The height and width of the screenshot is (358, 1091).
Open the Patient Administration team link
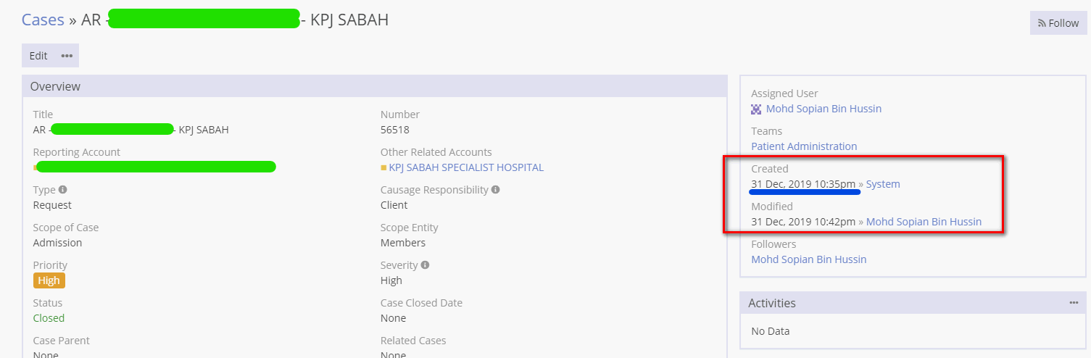point(804,146)
